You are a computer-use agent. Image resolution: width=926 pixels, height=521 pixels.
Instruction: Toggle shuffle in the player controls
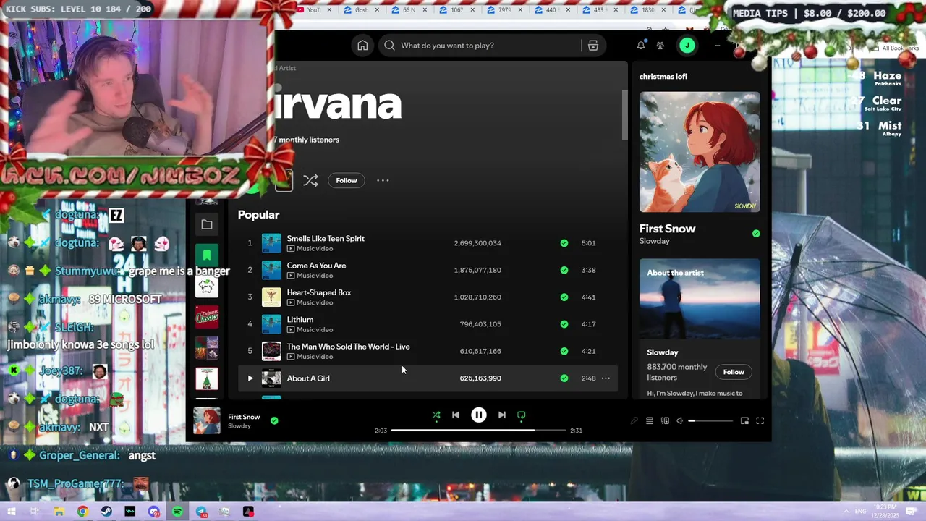point(436,415)
